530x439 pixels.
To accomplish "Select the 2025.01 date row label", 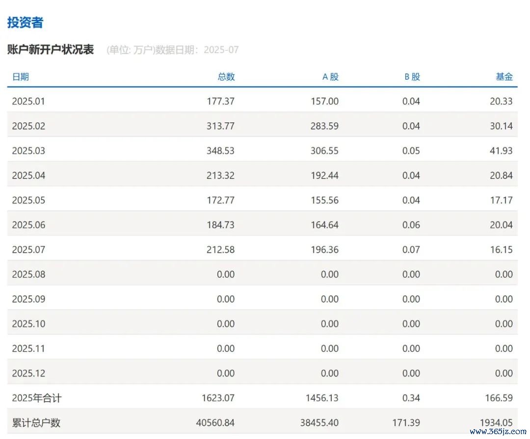I will tap(28, 101).
